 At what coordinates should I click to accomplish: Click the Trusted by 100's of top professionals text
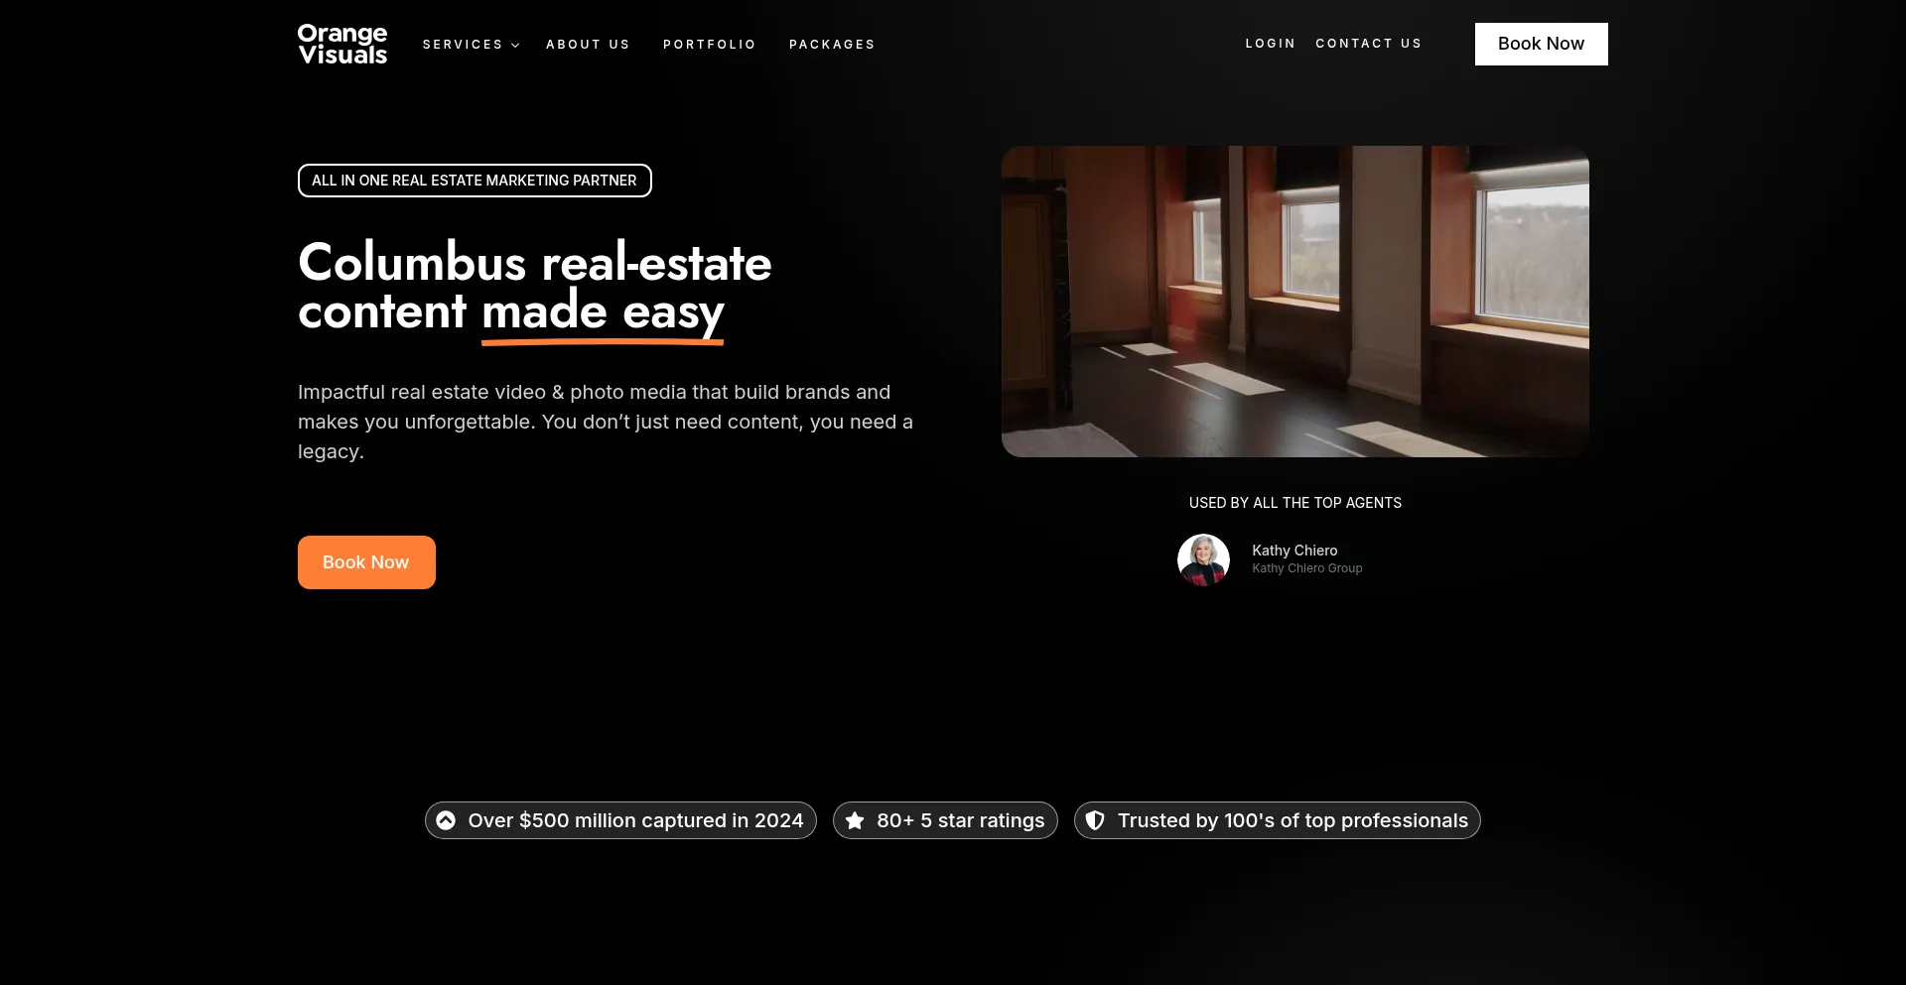coord(1293,820)
